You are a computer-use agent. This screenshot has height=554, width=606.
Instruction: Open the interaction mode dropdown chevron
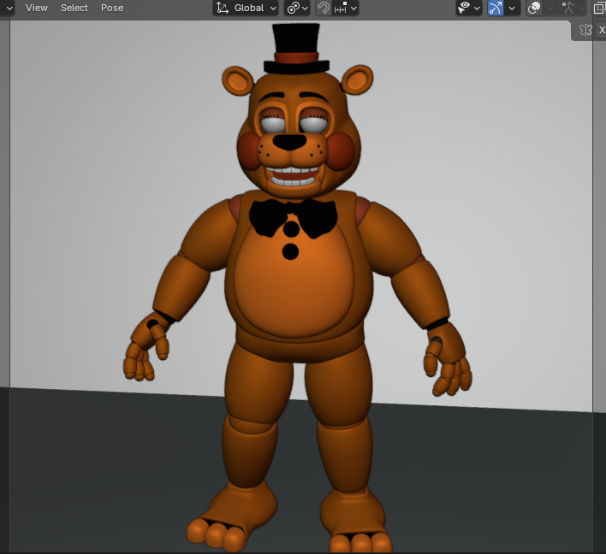(x=9, y=8)
